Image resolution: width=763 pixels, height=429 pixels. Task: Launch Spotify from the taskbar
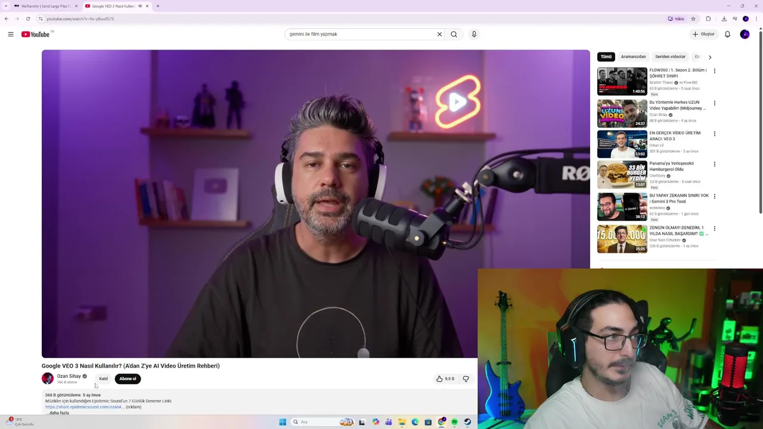pos(454,422)
